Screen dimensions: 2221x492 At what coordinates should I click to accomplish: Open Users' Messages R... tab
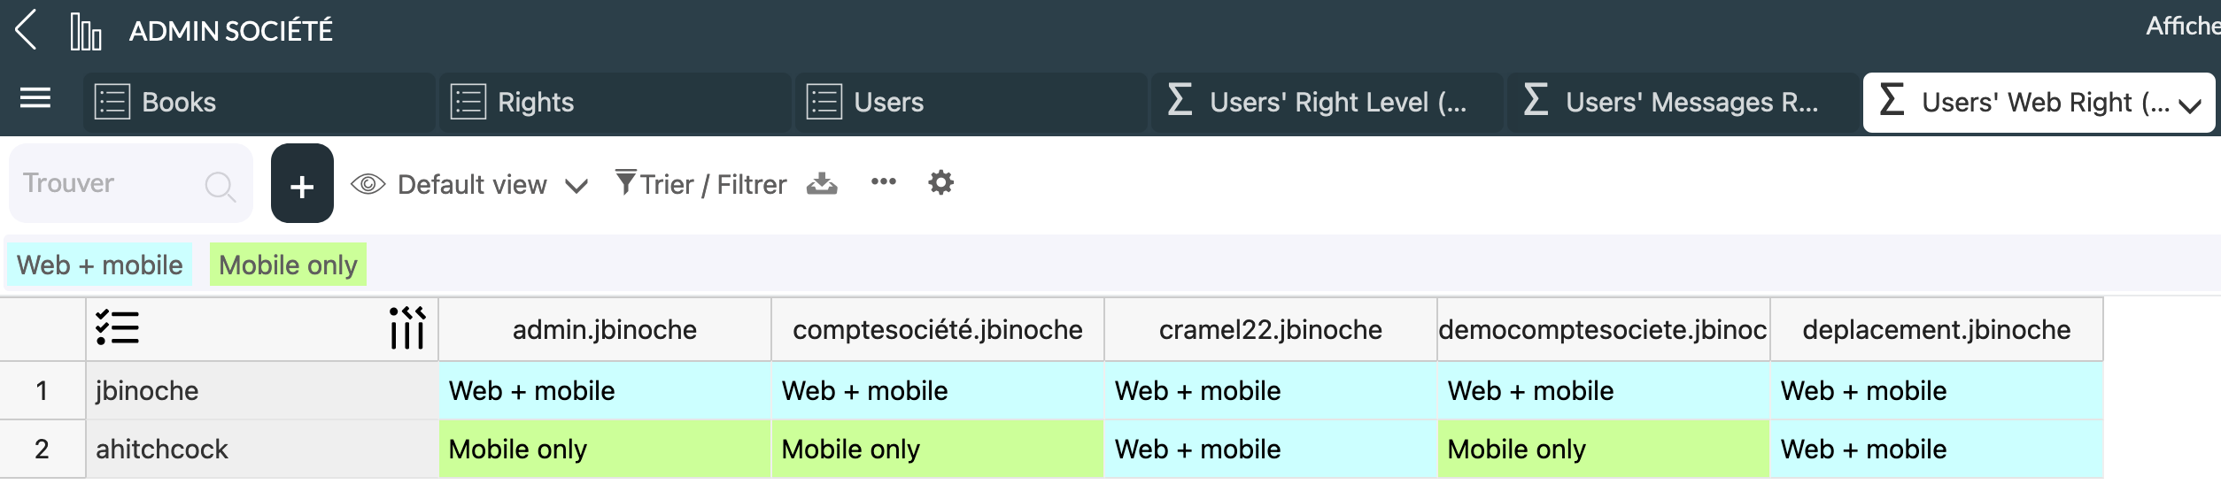pos(1683,103)
